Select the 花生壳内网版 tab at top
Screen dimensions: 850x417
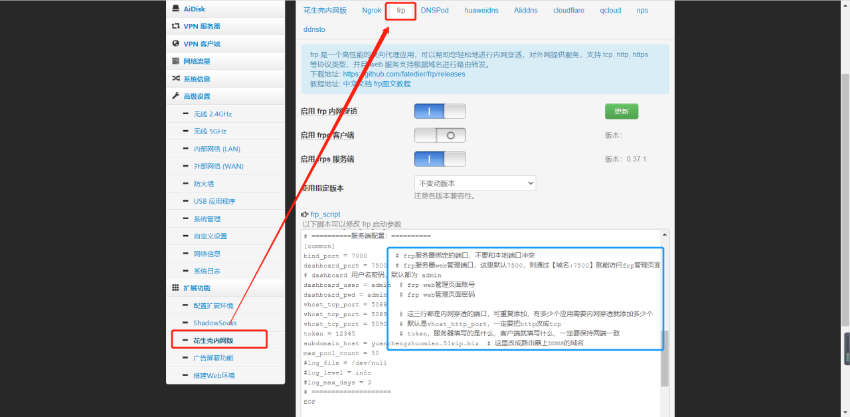pyautogui.click(x=325, y=10)
